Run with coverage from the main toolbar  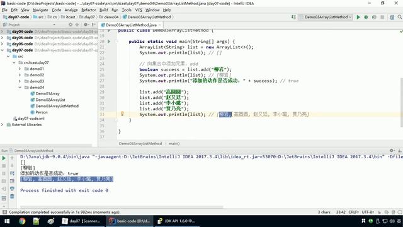pyautogui.click(x=374, y=17)
